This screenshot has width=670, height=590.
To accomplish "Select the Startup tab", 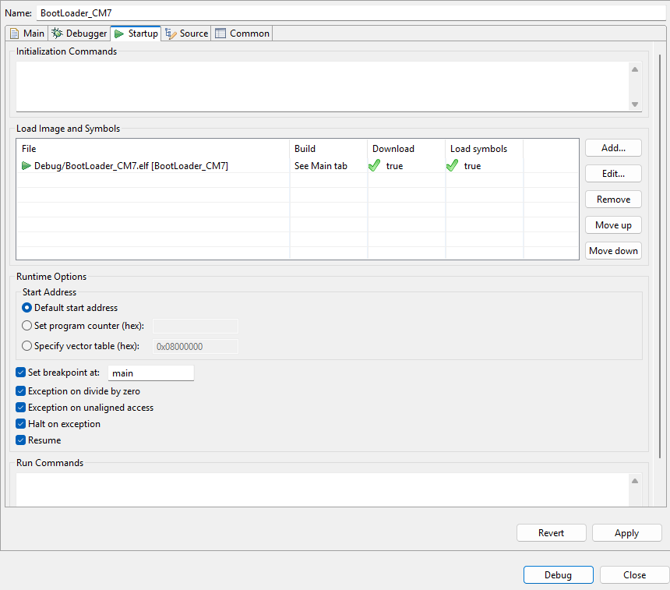I will [x=136, y=34].
